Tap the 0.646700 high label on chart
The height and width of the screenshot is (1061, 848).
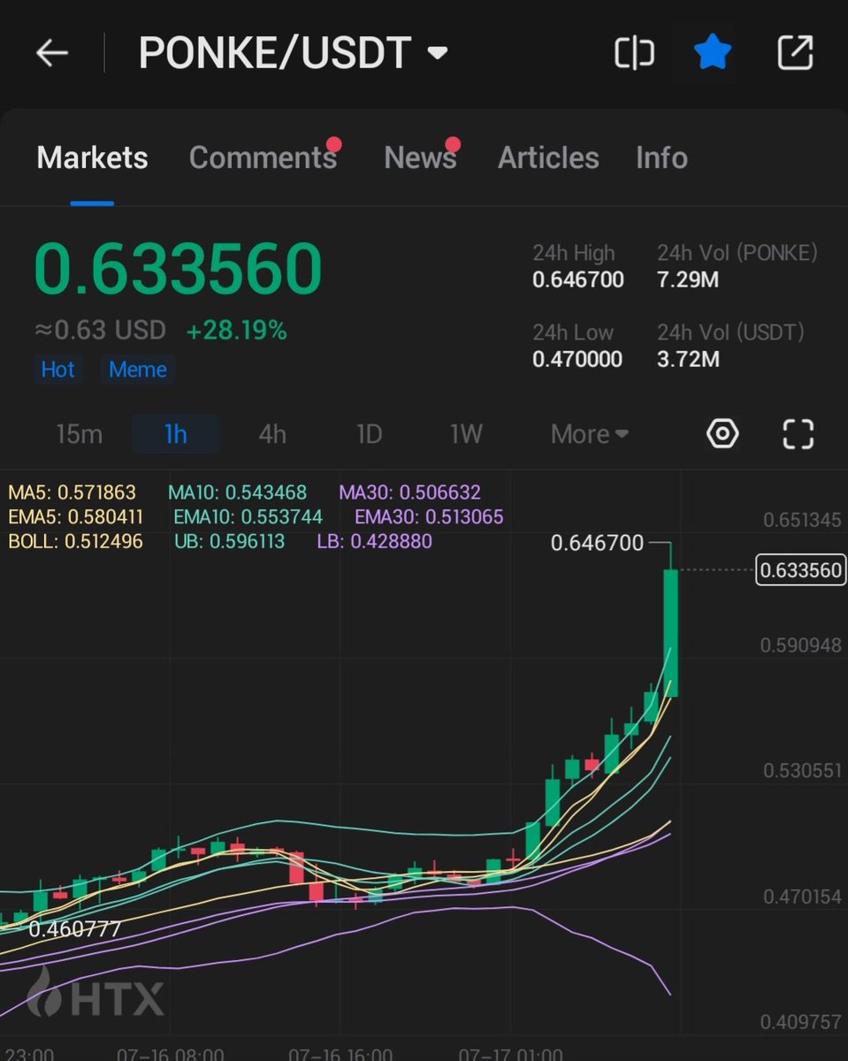pos(598,543)
